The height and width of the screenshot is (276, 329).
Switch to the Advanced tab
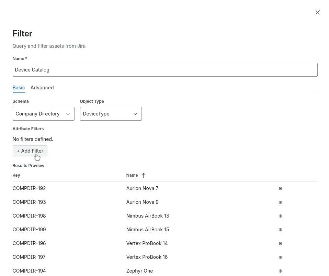[42, 88]
